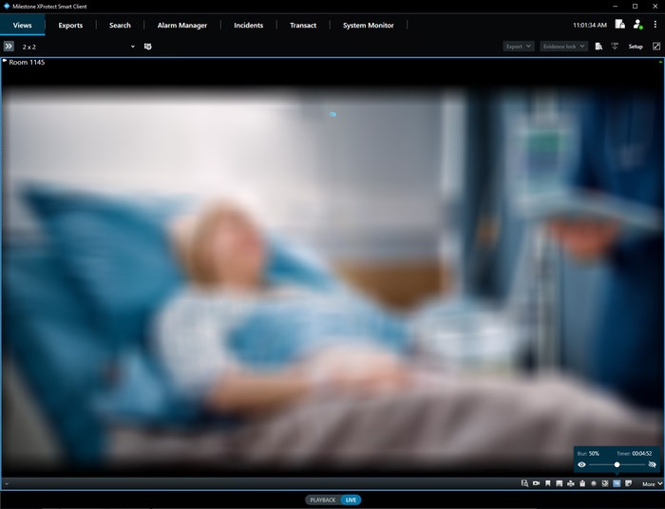Image resolution: width=665 pixels, height=509 pixels.
Task: Copy image with the clipboard icon
Action: [x=582, y=483]
